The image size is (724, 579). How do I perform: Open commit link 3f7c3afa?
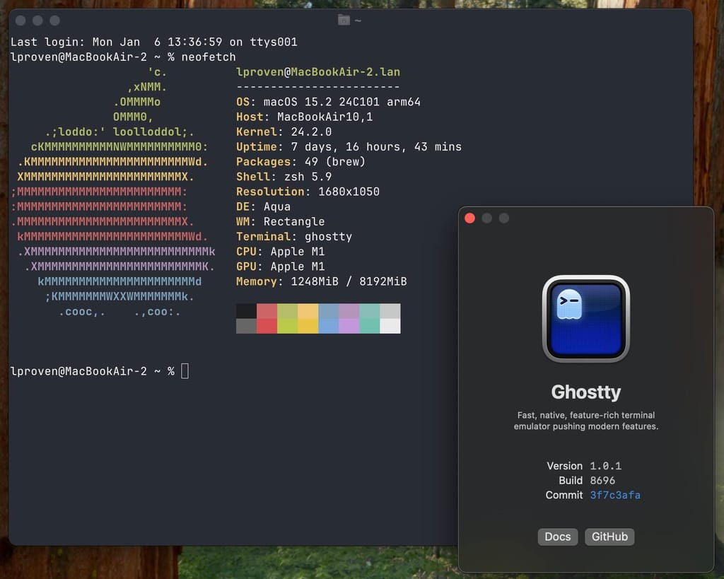614,495
